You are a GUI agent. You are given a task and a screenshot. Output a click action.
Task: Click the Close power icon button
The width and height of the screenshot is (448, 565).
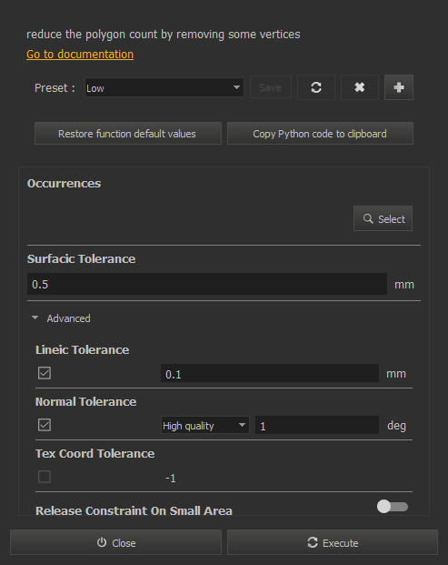[116, 542]
